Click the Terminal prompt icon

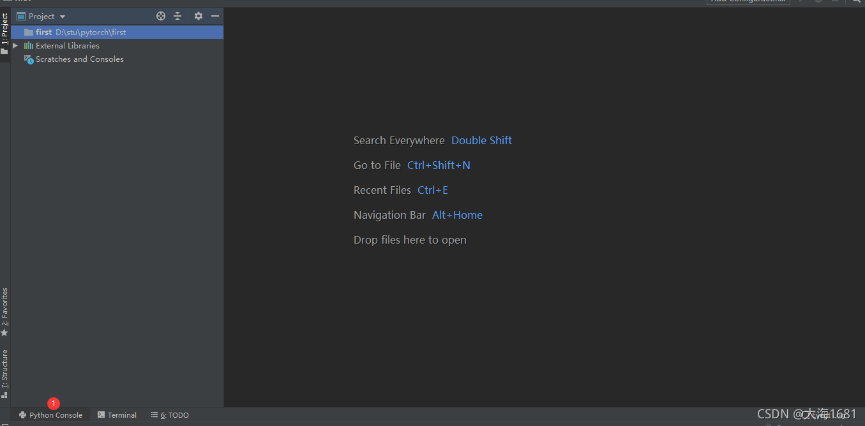(x=101, y=415)
